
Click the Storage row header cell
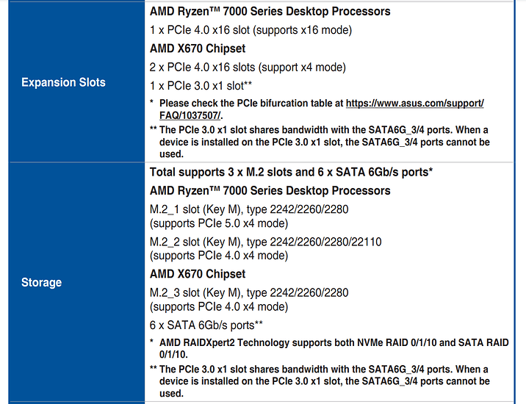tap(42, 282)
